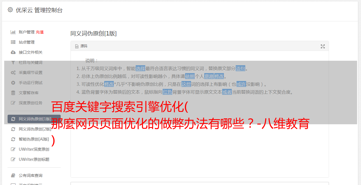The height and width of the screenshot is (185, 361).
Task: Click the red 充值 recharge link
Action: (x=40, y=32)
